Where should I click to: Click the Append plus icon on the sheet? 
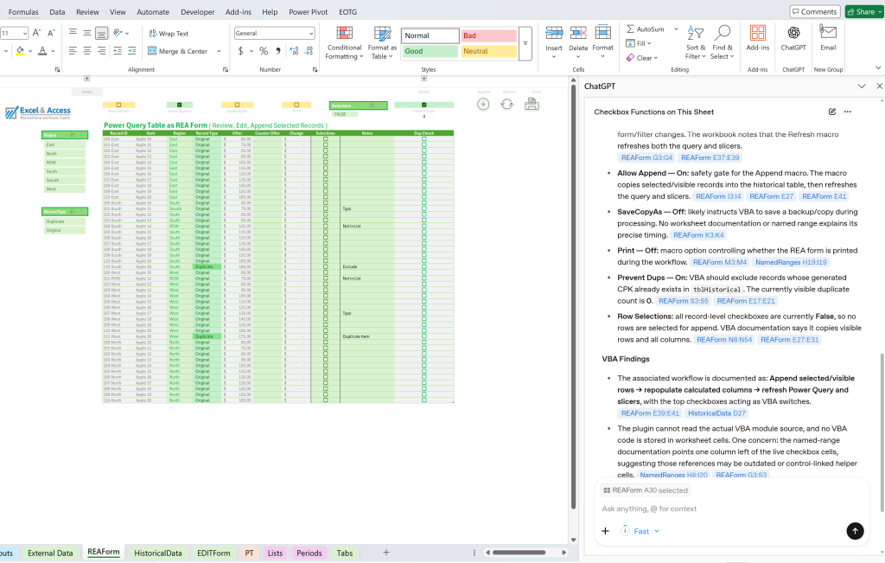pyautogui.click(x=483, y=104)
